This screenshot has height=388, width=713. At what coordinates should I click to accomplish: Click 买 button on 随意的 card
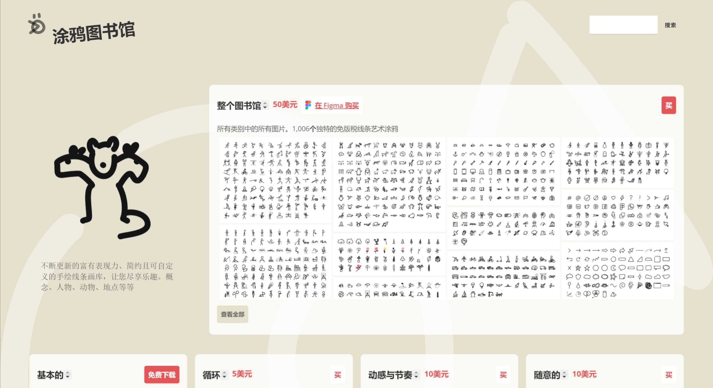click(669, 375)
